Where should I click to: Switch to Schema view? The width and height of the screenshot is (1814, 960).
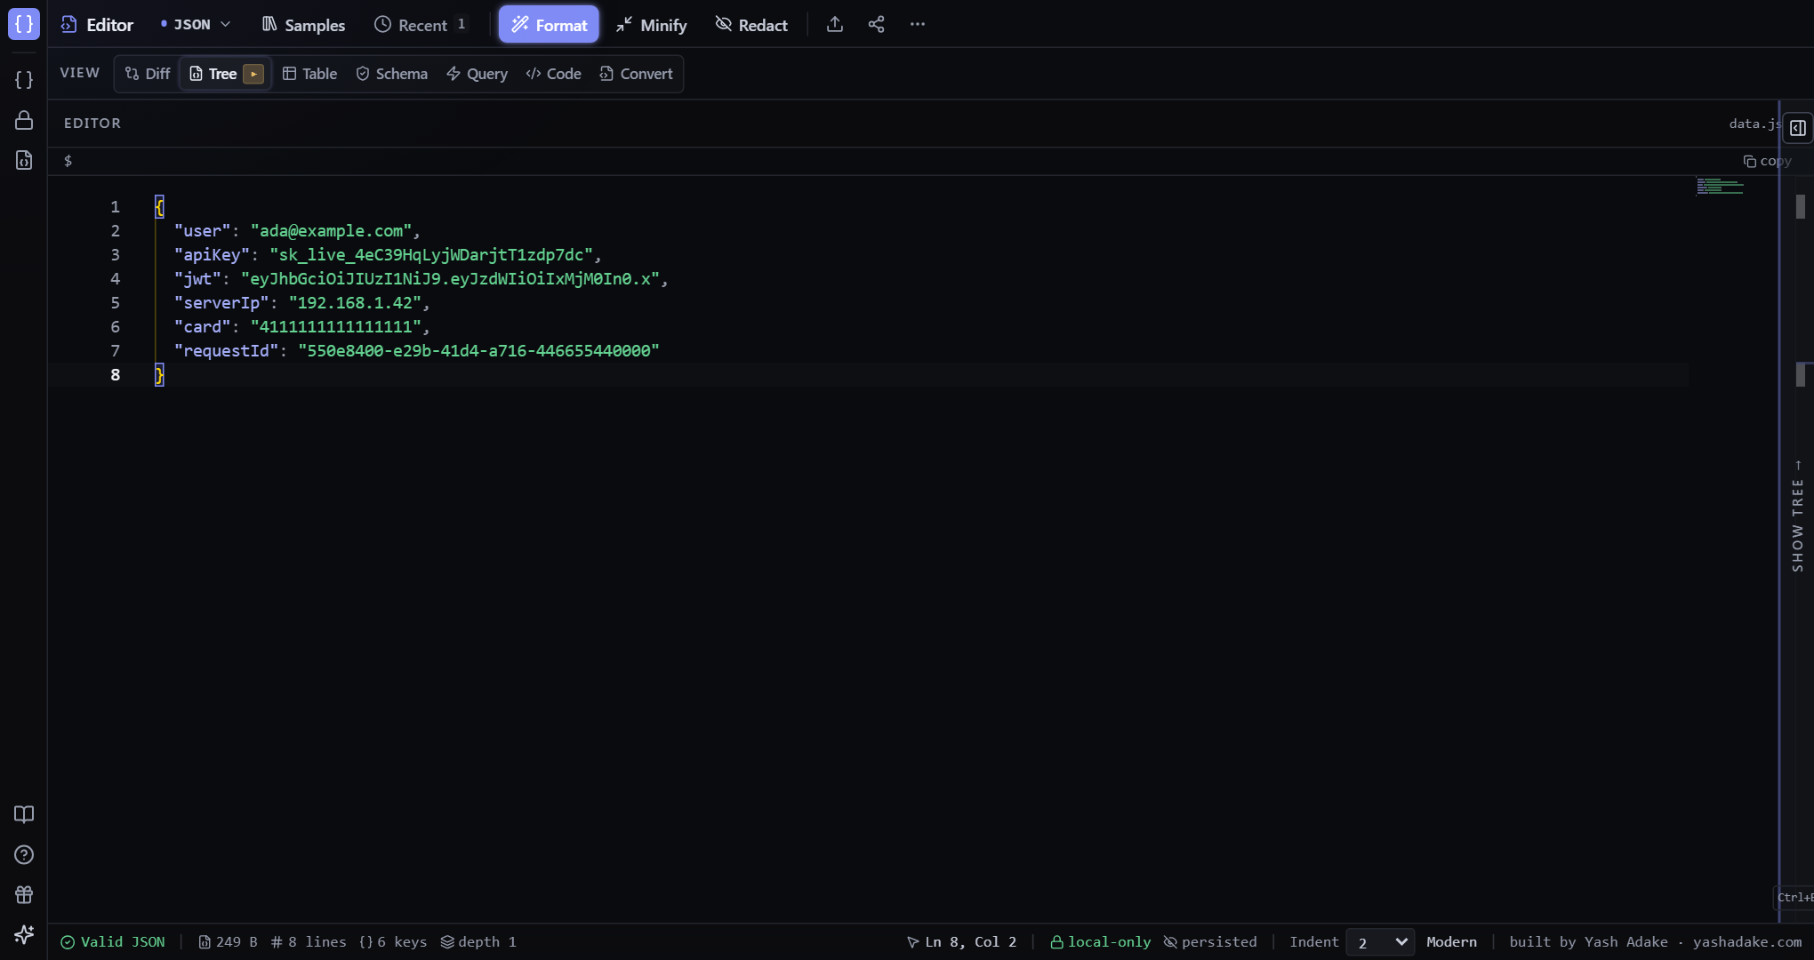392,74
